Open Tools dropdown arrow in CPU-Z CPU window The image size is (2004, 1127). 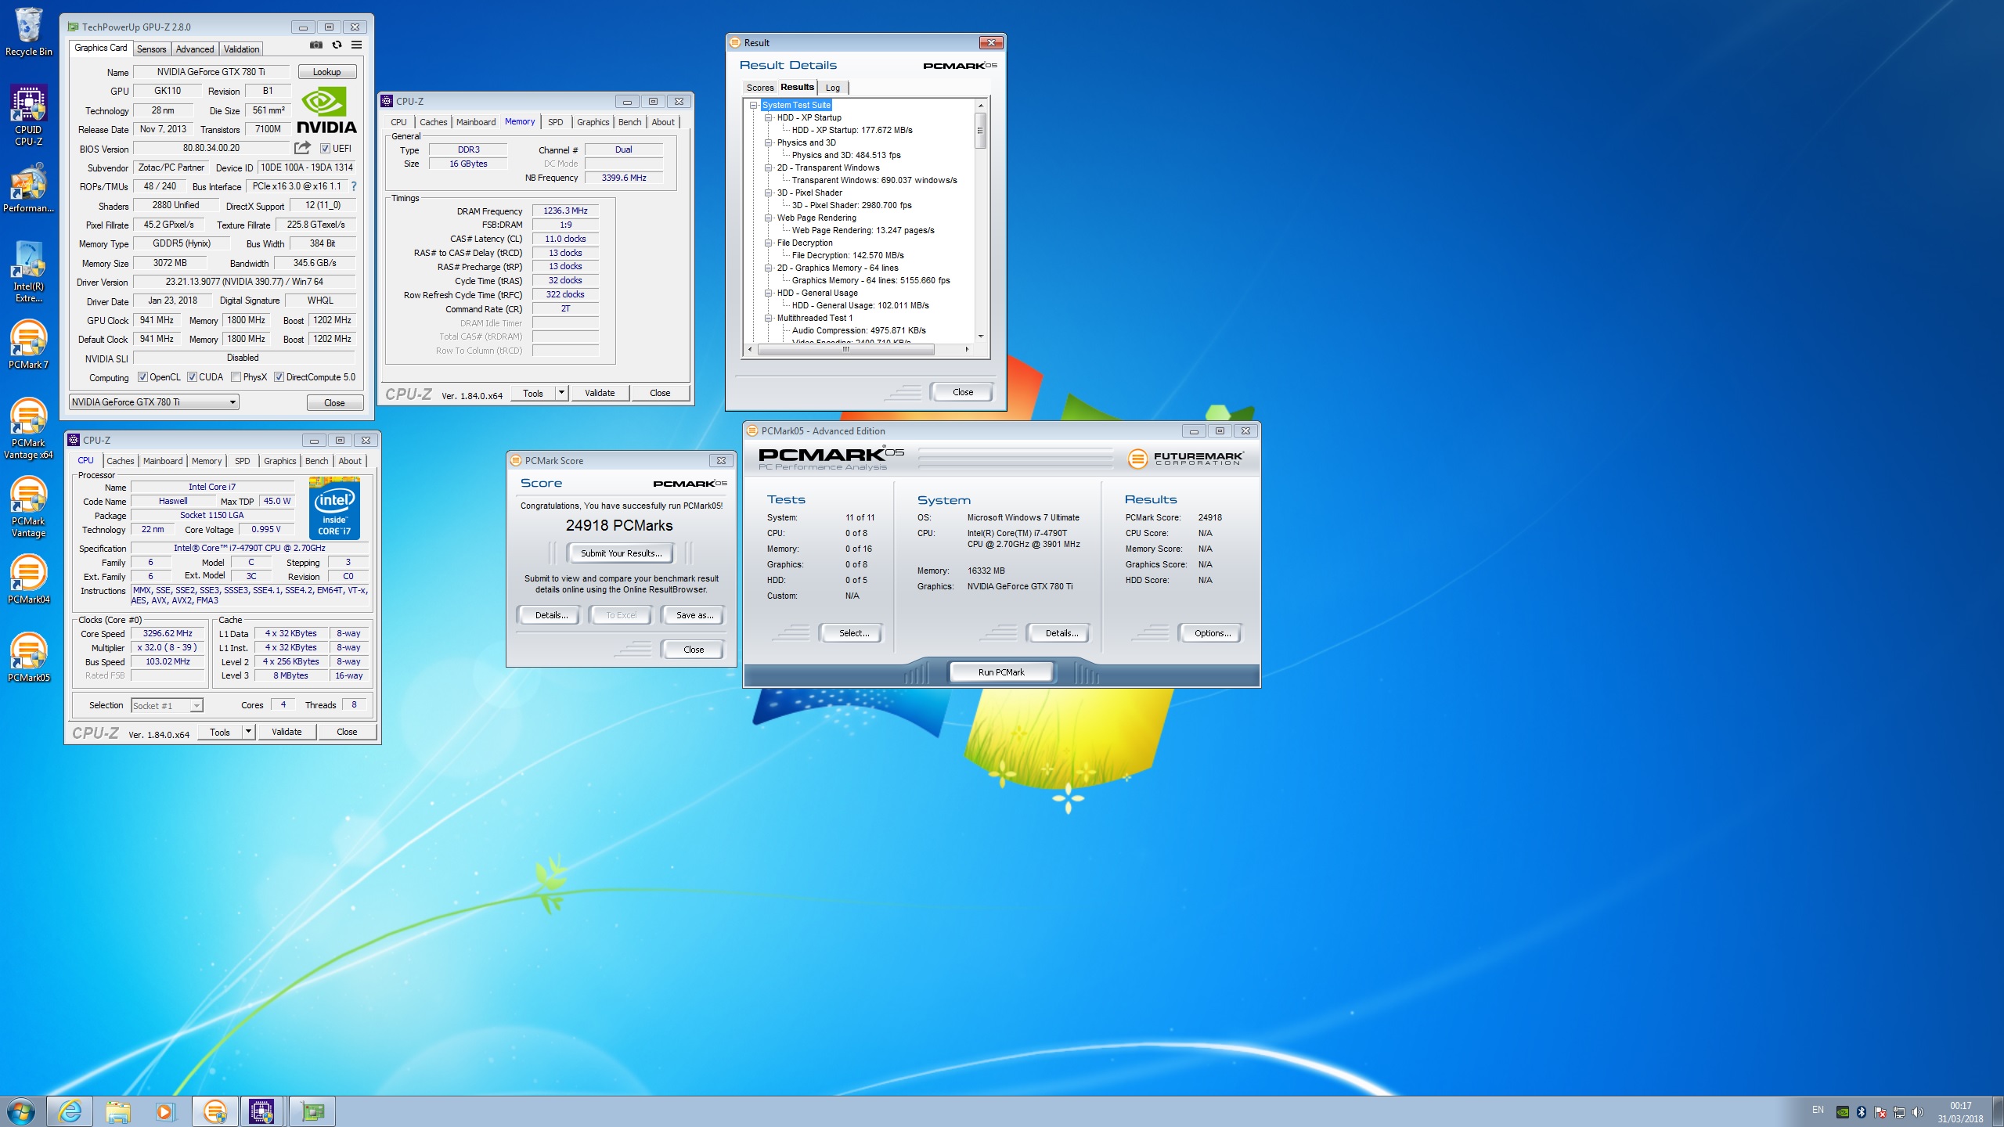point(248,732)
